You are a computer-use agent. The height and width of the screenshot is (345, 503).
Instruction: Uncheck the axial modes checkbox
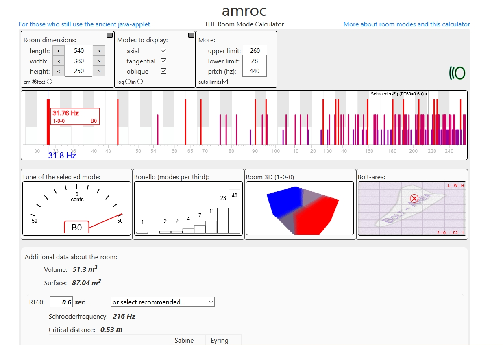tap(163, 51)
